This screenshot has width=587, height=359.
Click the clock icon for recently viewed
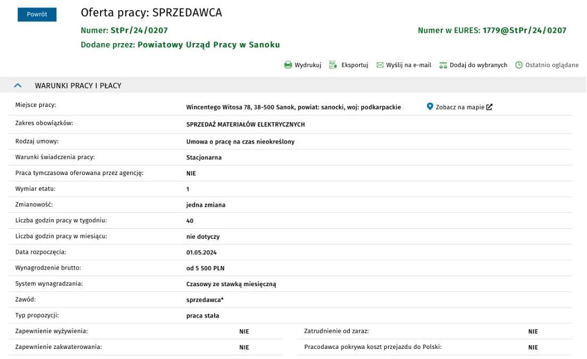[x=519, y=65]
